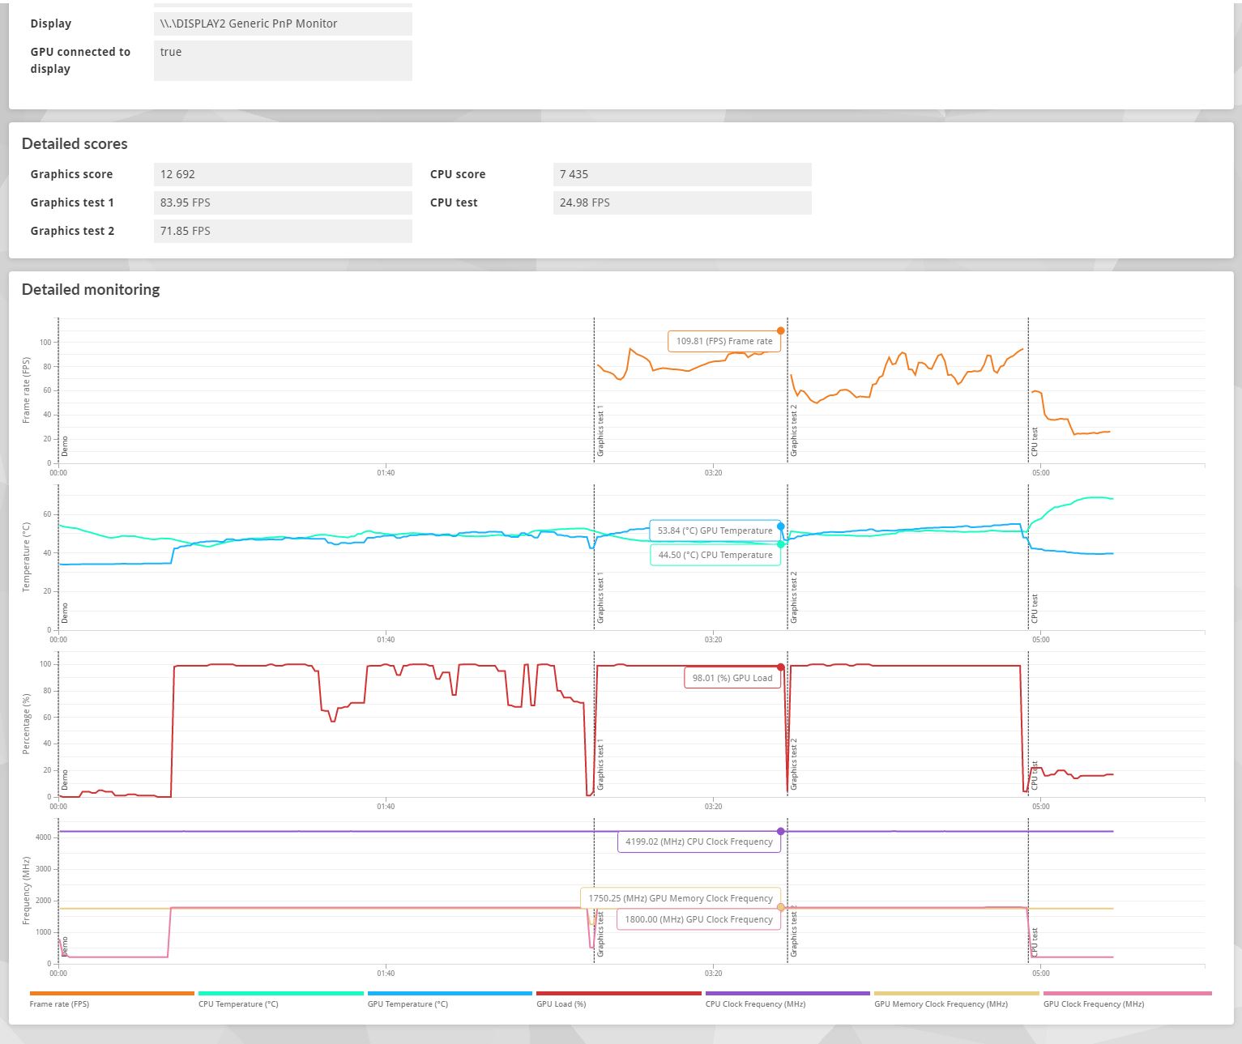The image size is (1242, 1044).
Task: Click the orange frame rate data point marker
Action: click(x=781, y=330)
